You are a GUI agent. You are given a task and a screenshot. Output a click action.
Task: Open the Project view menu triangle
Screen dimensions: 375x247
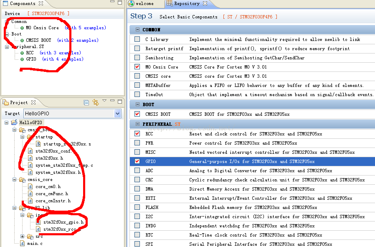104,101
